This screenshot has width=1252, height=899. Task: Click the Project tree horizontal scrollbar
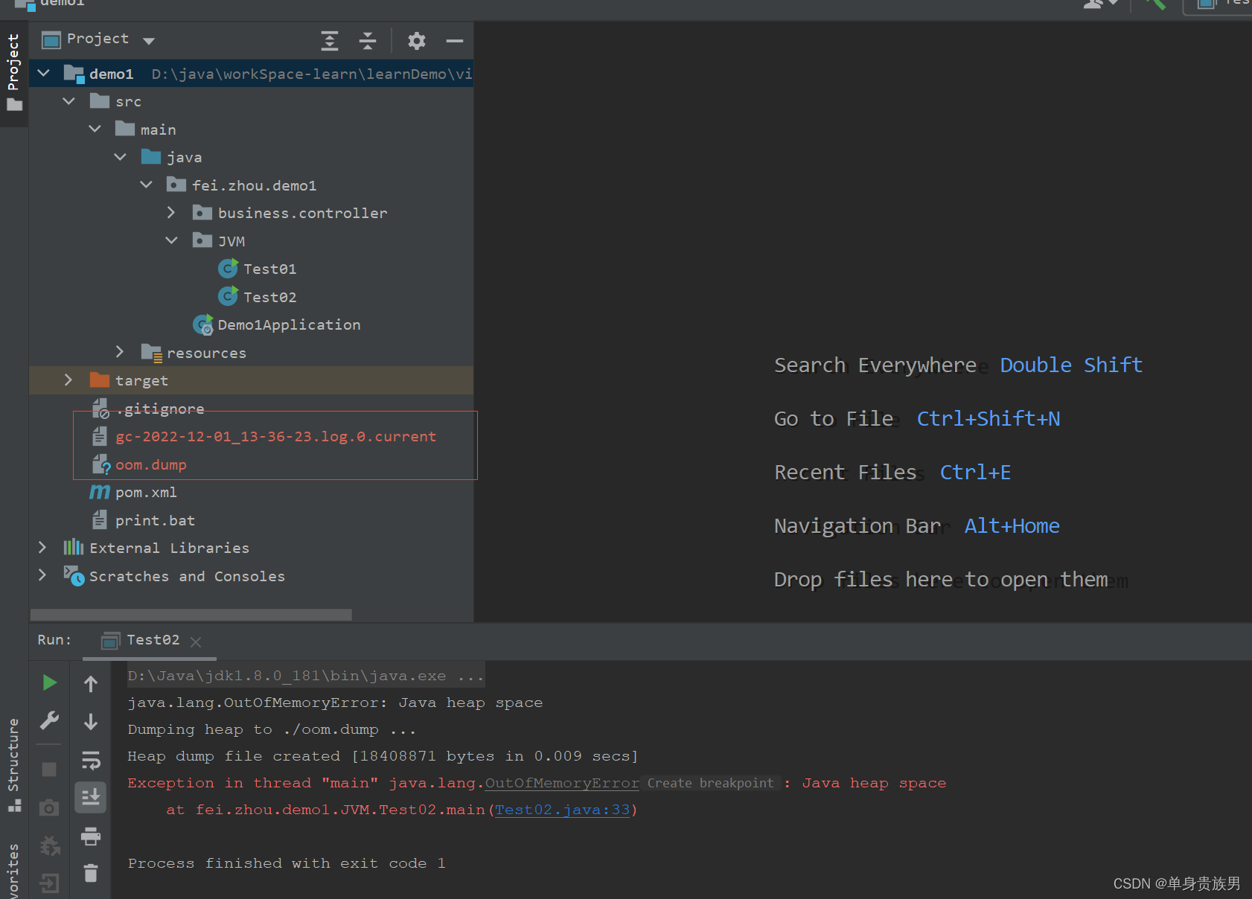coord(191,615)
